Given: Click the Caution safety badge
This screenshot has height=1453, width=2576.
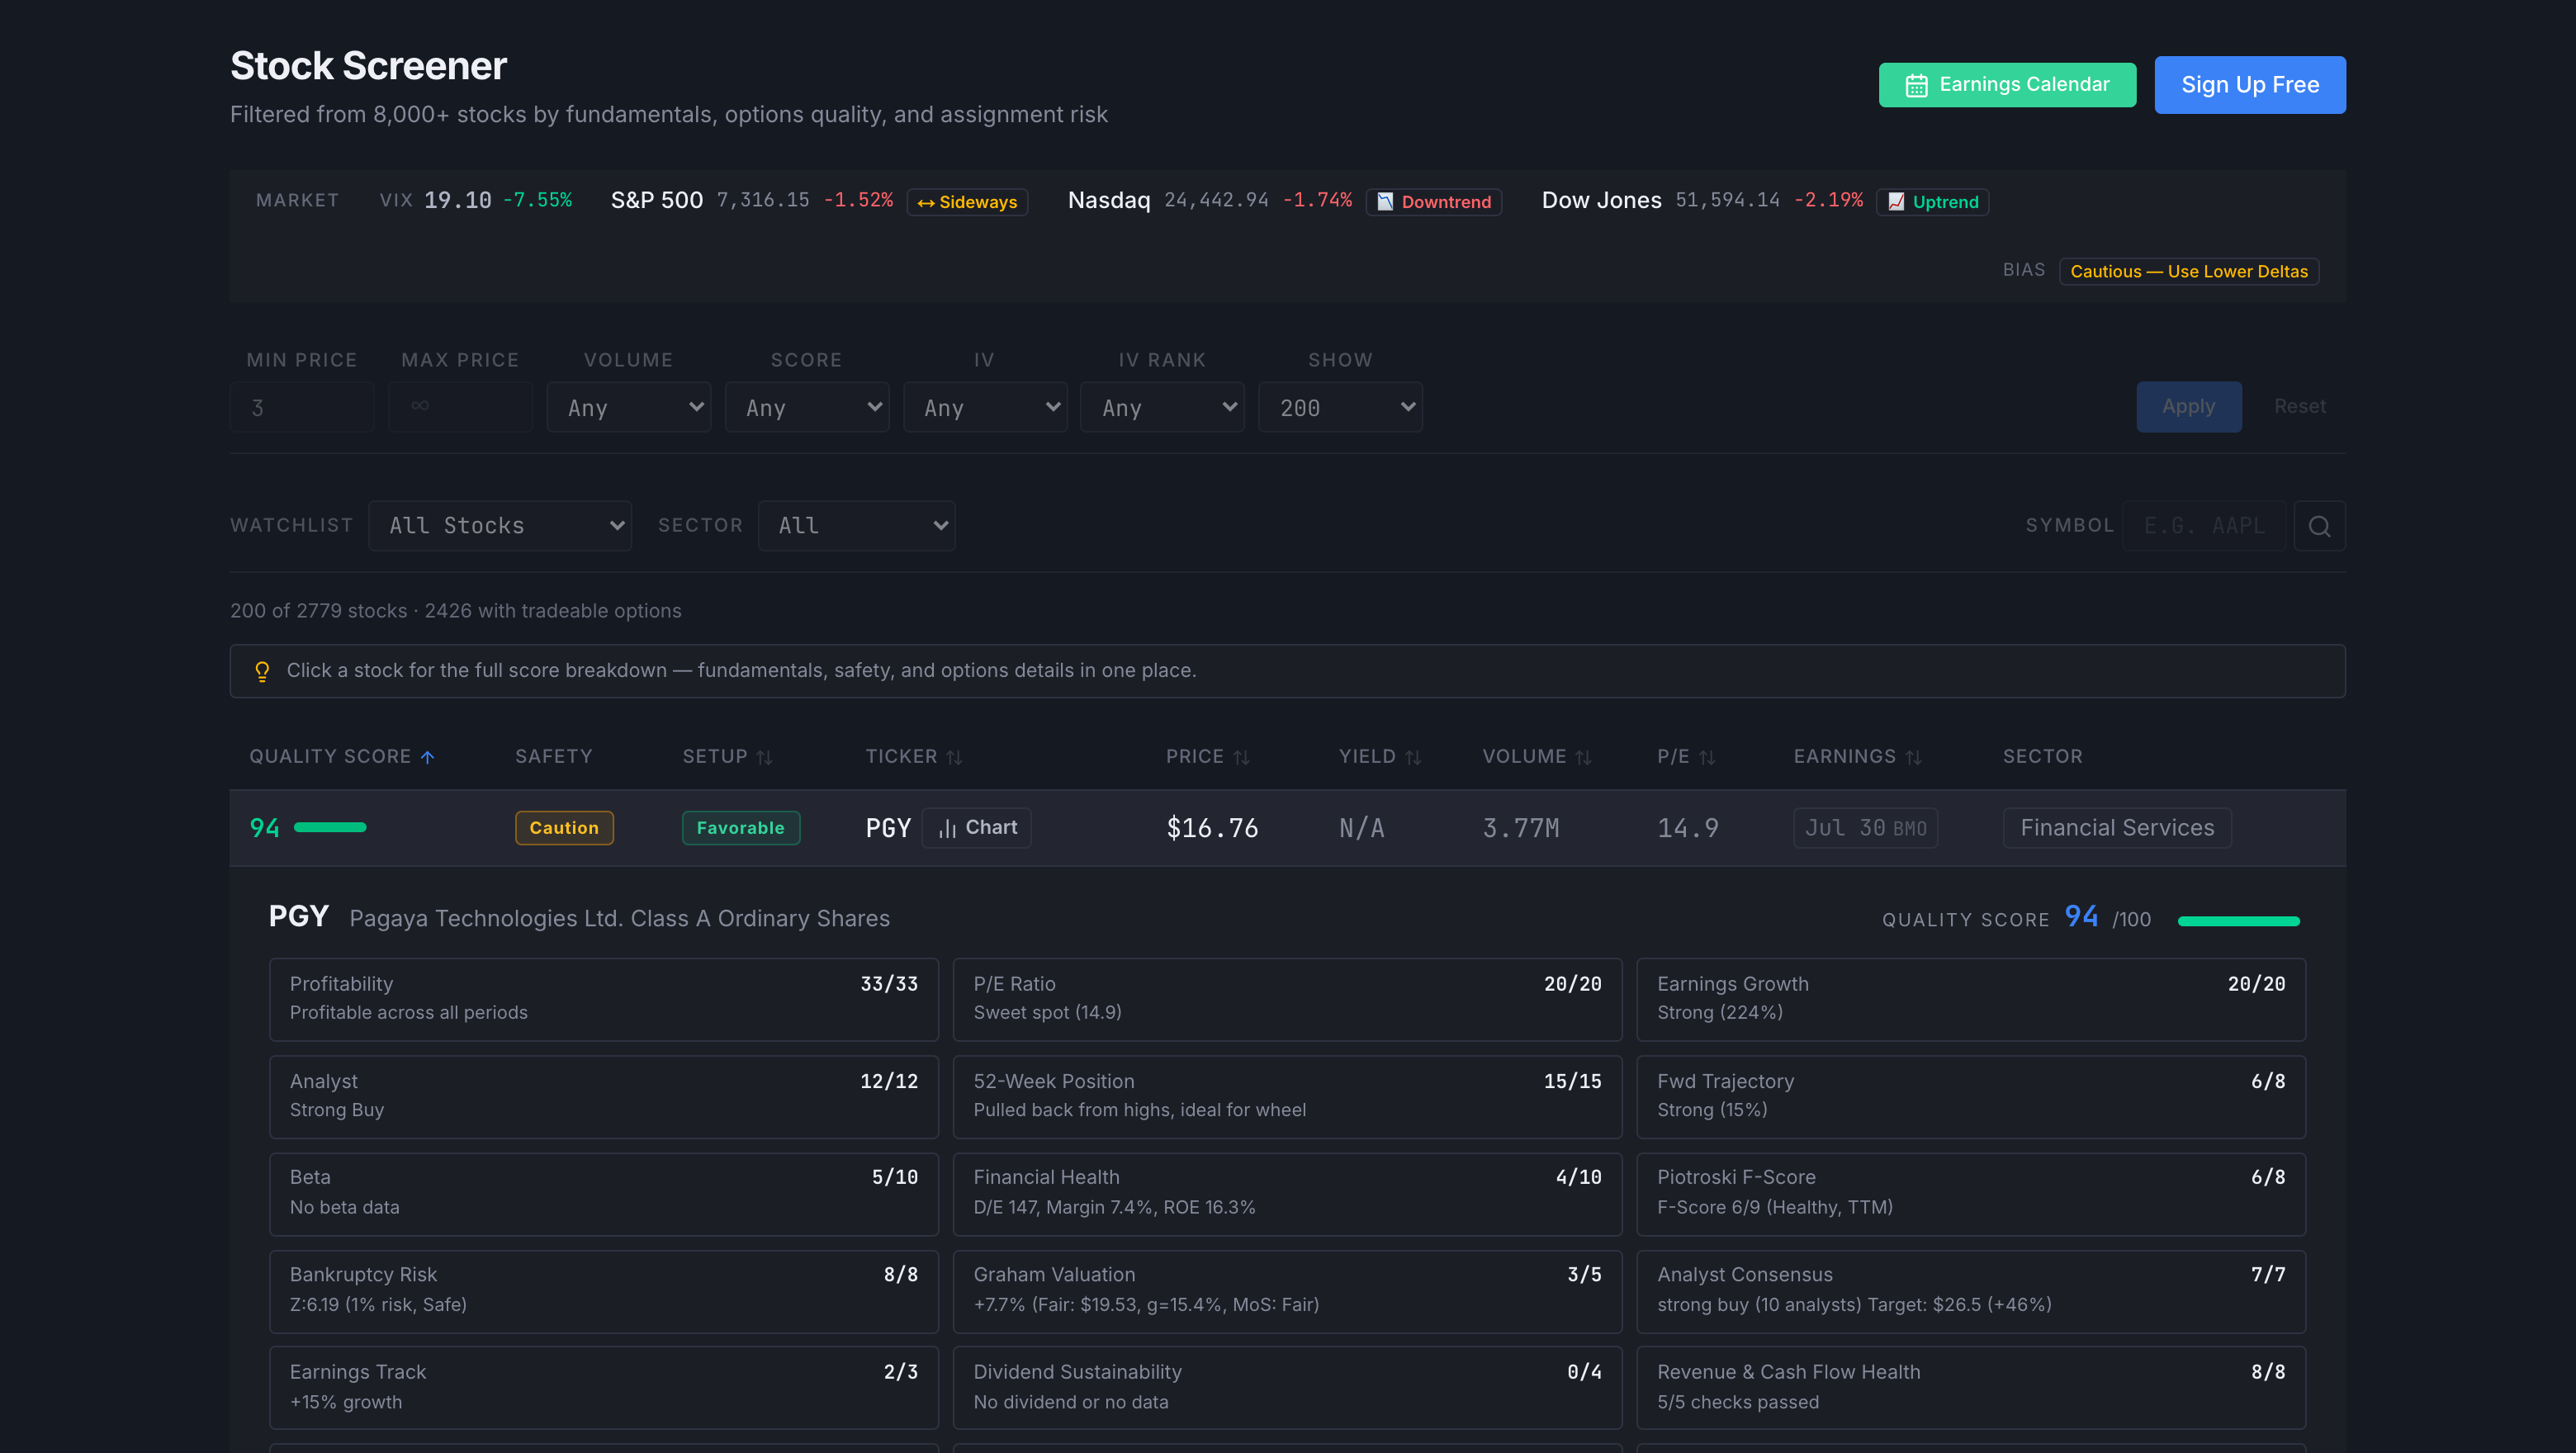Looking at the screenshot, I should point(564,828).
